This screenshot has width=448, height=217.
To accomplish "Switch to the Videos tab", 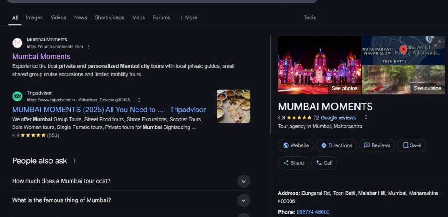I will click(58, 17).
